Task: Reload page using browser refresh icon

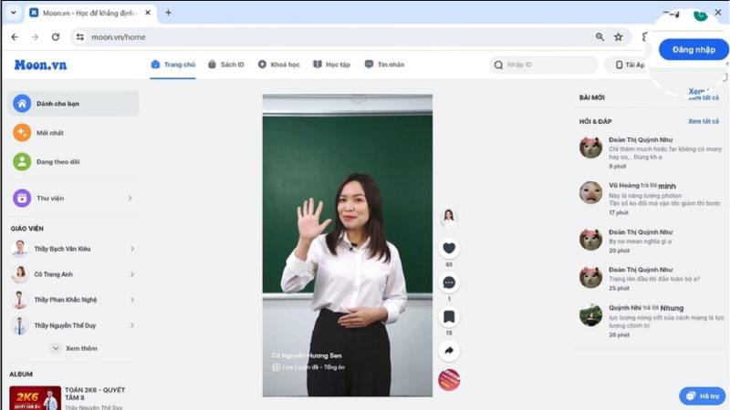Action: [56, 37]
